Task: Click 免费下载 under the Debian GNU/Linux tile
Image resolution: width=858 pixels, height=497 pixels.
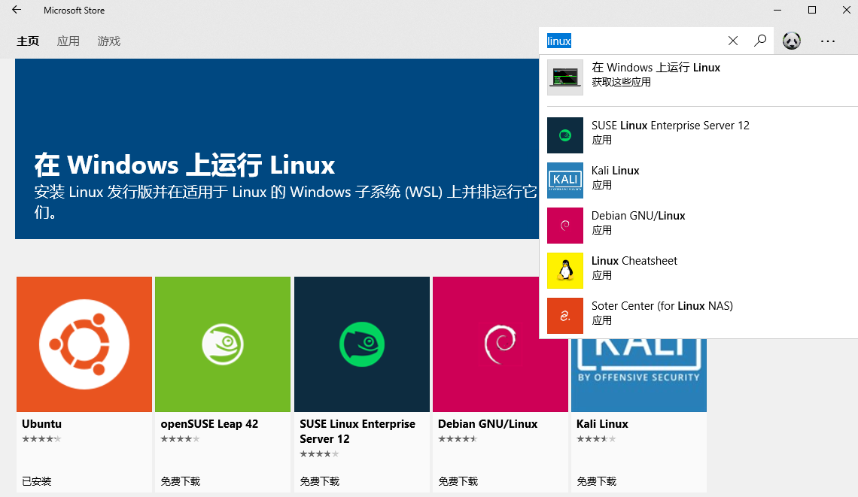Action: (x=458, y=481)
